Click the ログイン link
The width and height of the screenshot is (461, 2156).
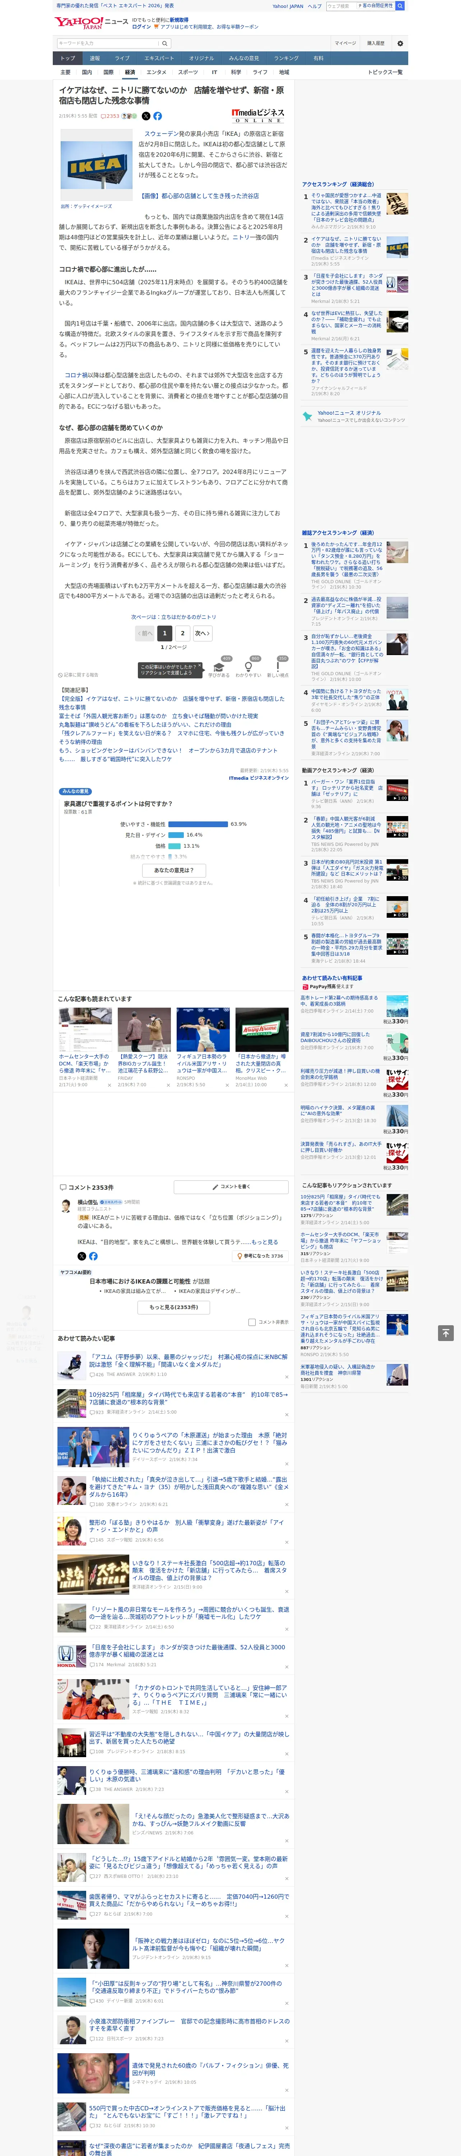click(x=142, y=27)
